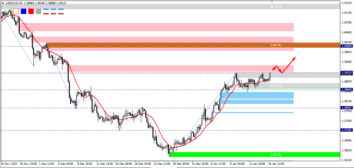Click the blue dashed line legend
Screen dimensions: 354x168
[x=53, y=9]
